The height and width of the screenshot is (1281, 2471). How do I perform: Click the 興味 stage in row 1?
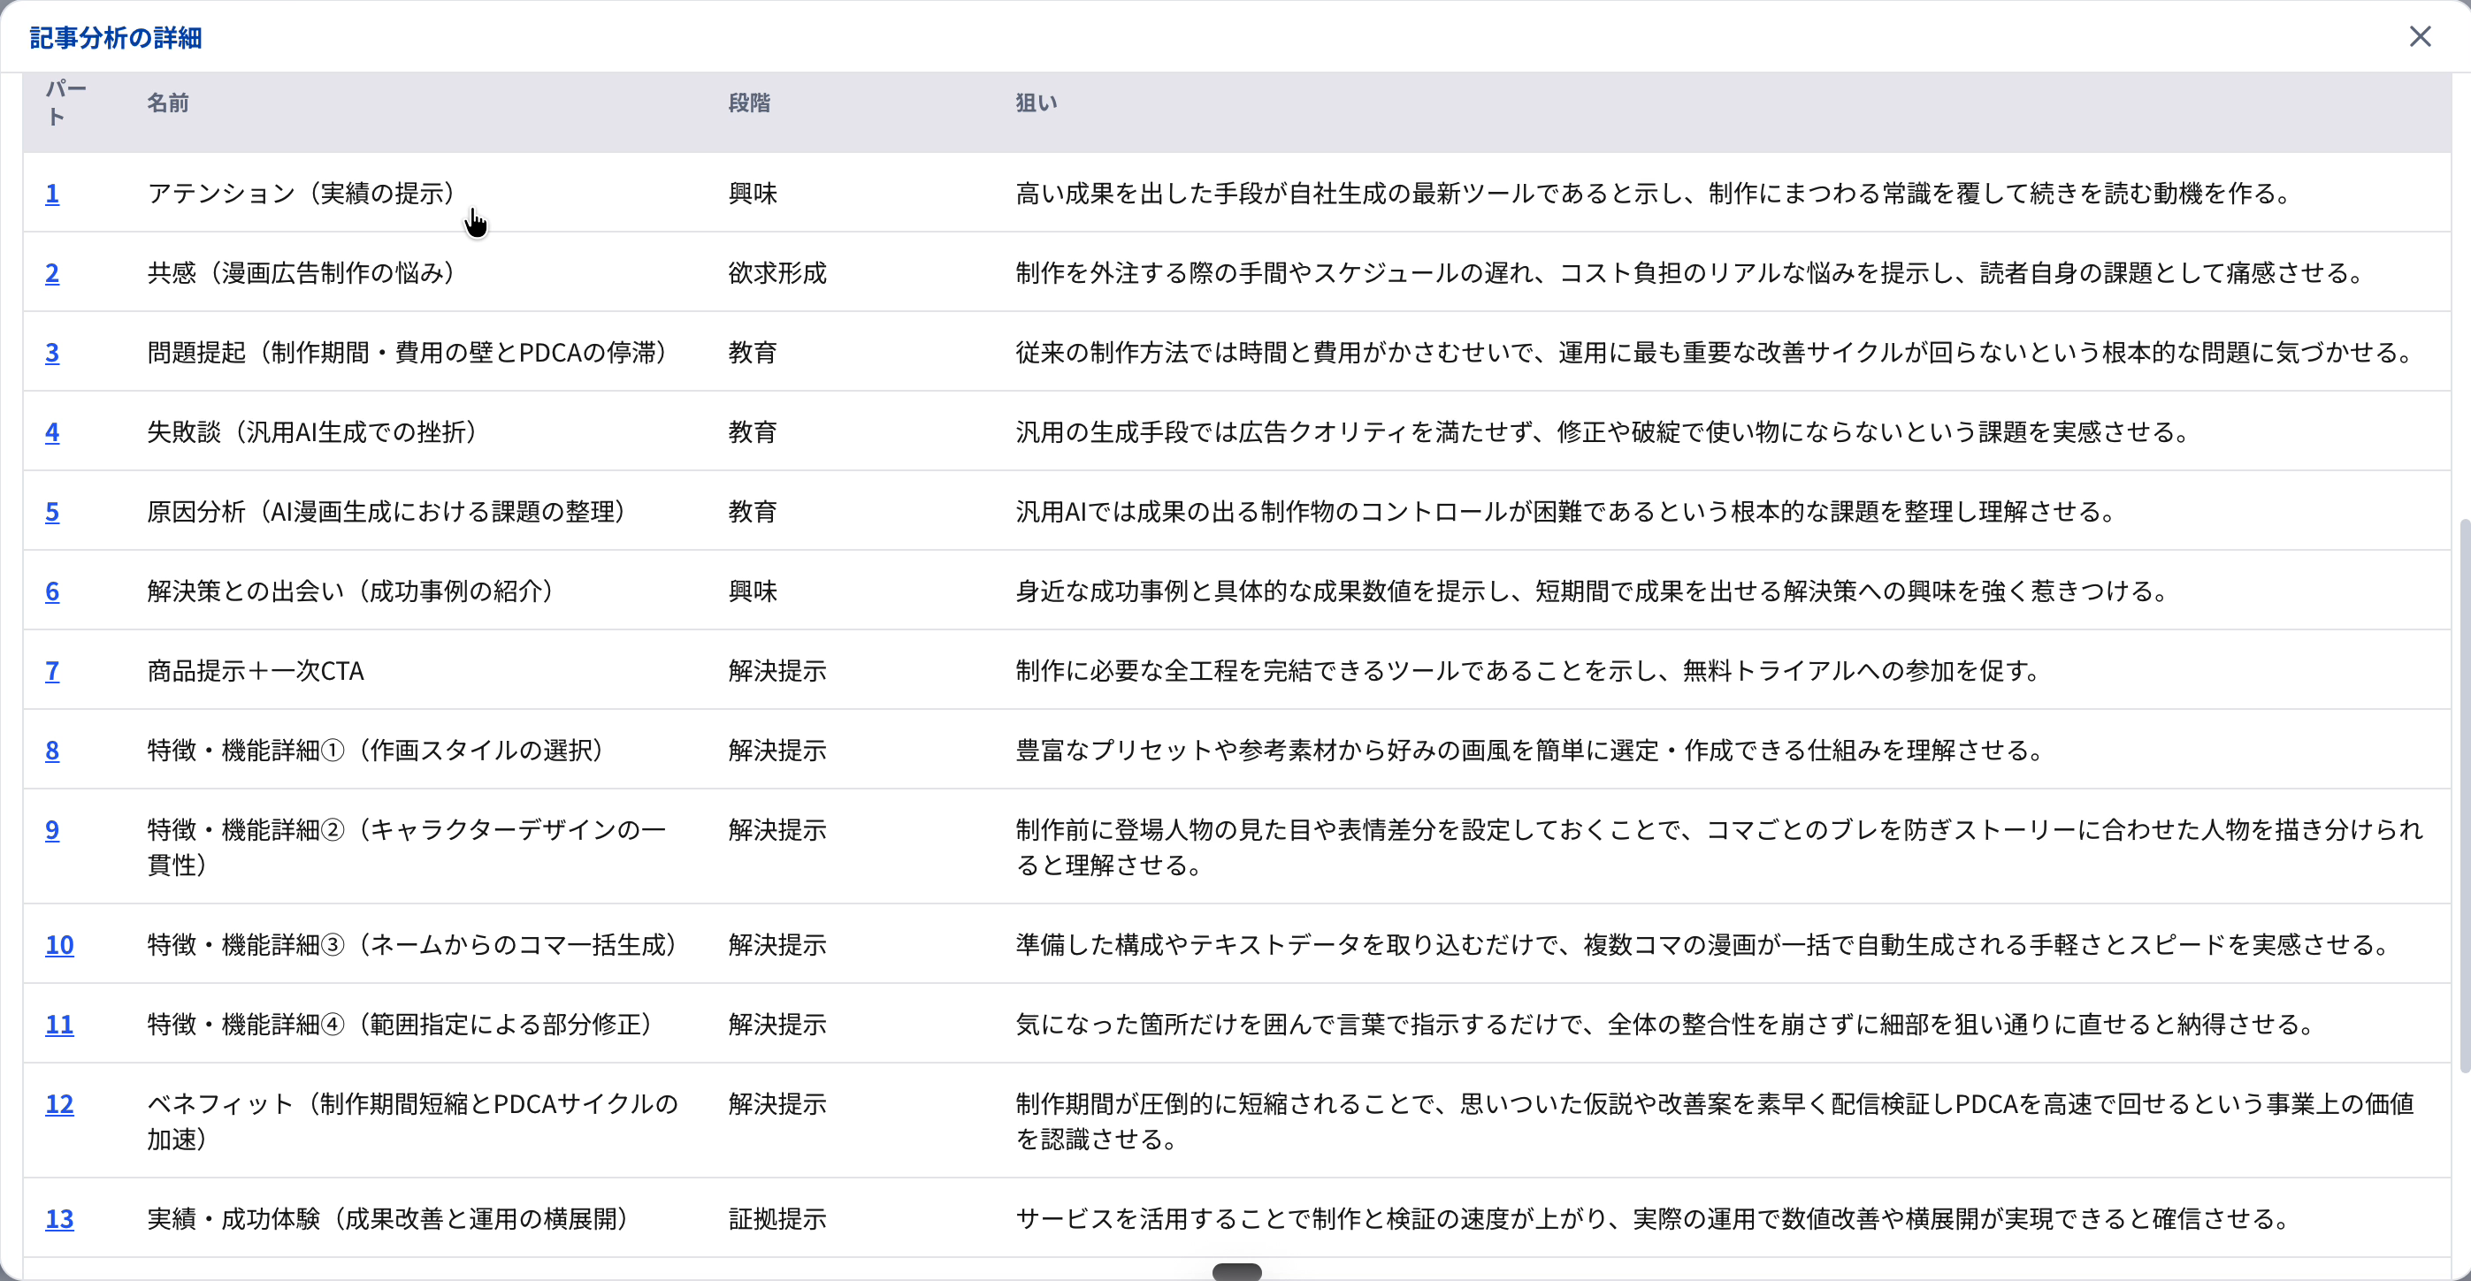(752, 193)
